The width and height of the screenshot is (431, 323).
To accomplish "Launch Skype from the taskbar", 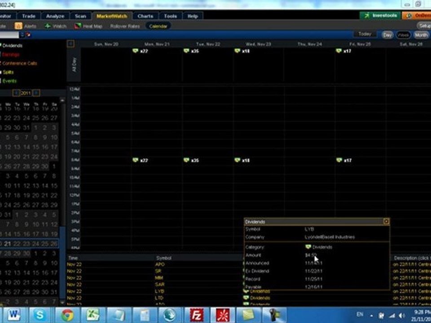I will coord(40,315).
